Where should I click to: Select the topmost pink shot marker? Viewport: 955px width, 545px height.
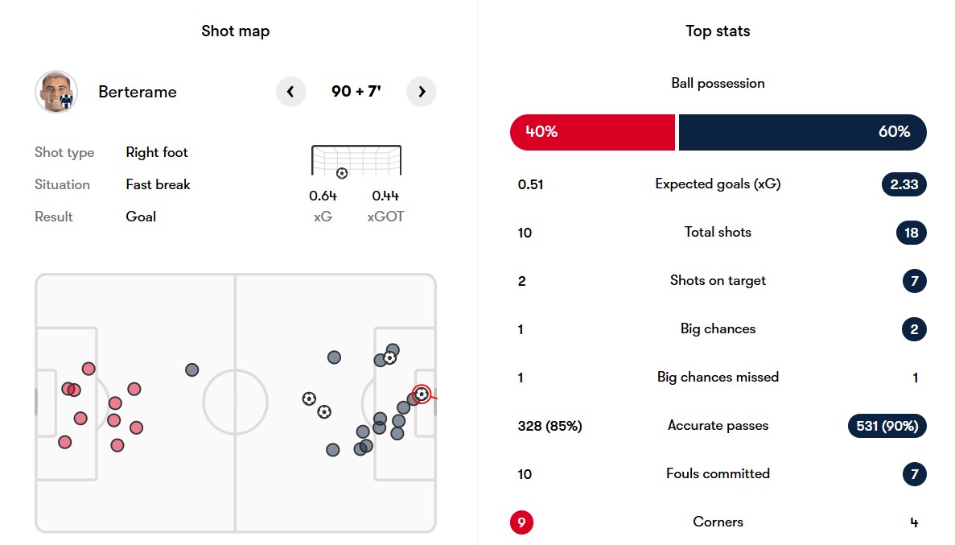[x=89, y=369]
